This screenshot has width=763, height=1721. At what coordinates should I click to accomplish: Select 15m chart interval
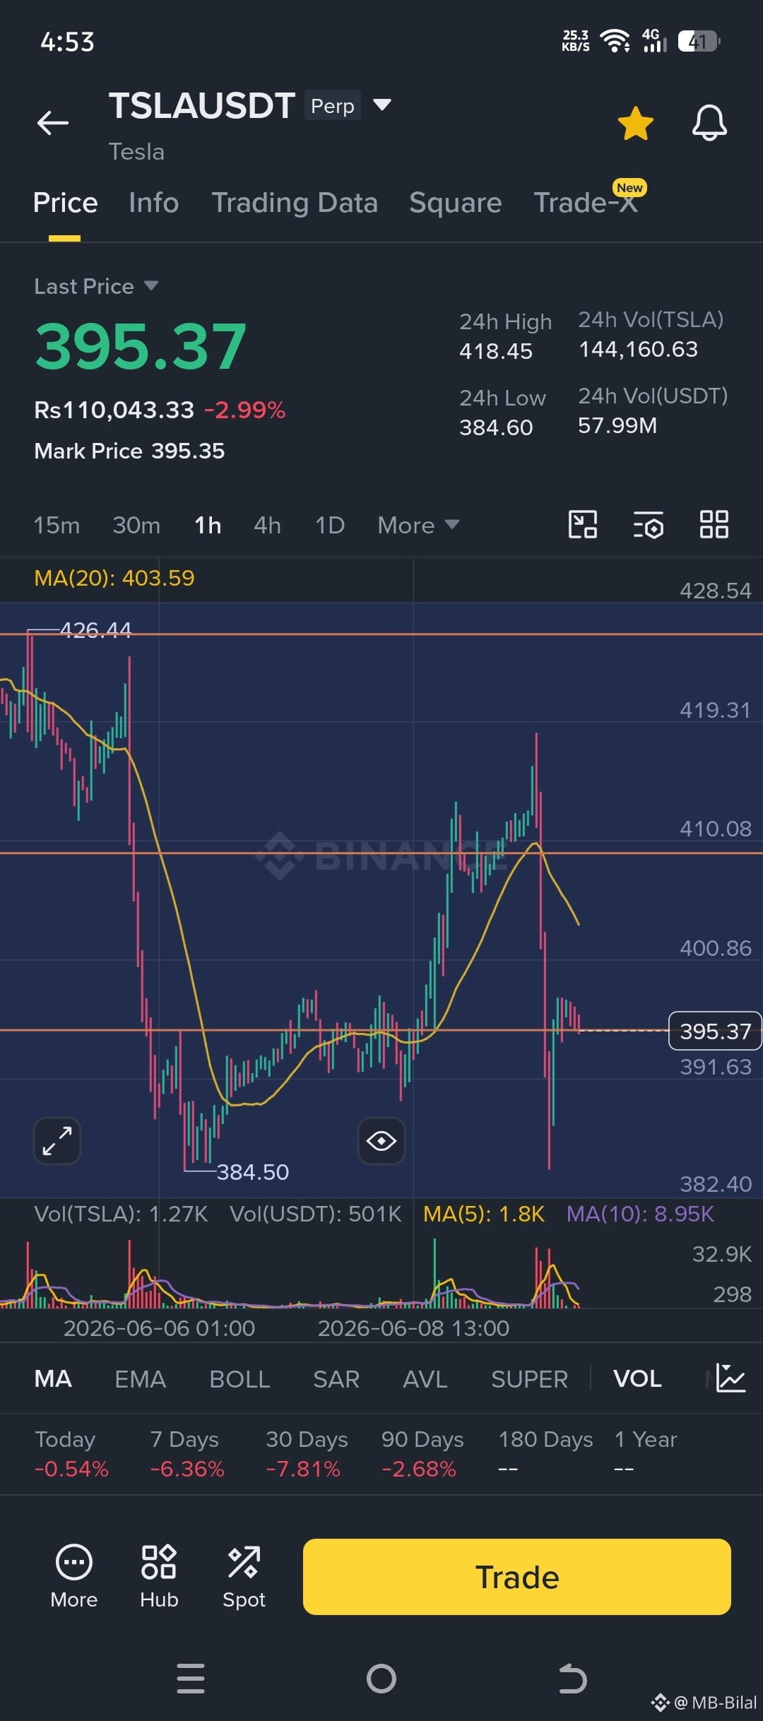[x=57, y=525]
